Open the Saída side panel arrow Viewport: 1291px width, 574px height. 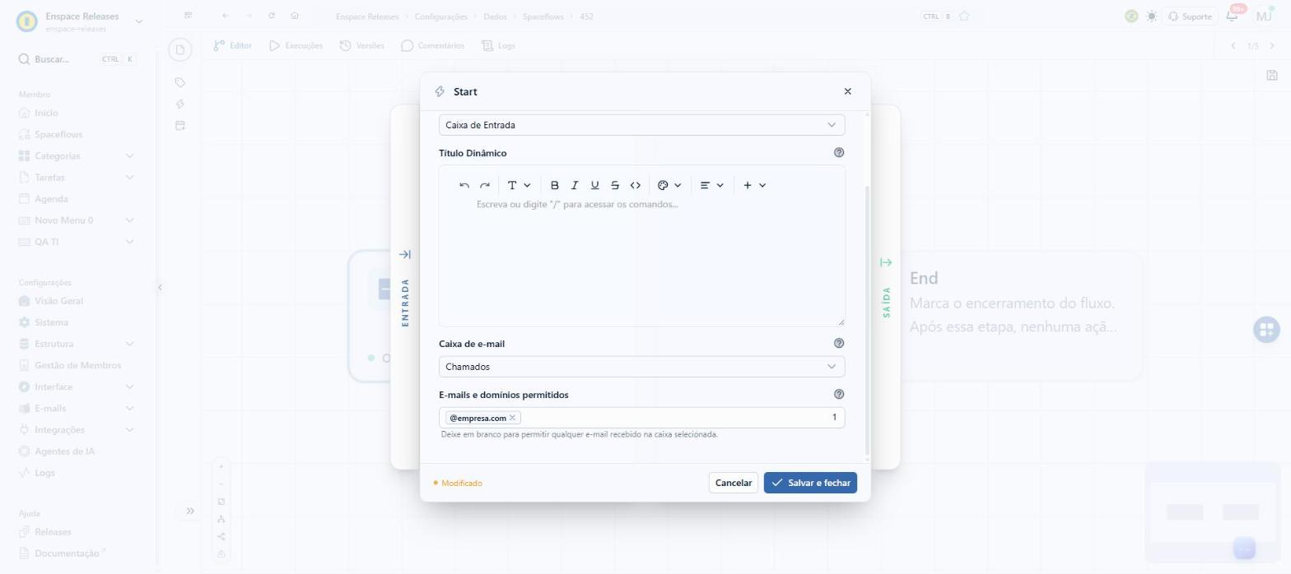coord(886,263)
